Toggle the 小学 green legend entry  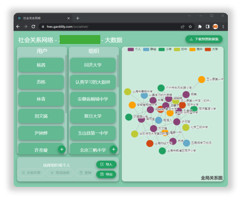(165, 49)
